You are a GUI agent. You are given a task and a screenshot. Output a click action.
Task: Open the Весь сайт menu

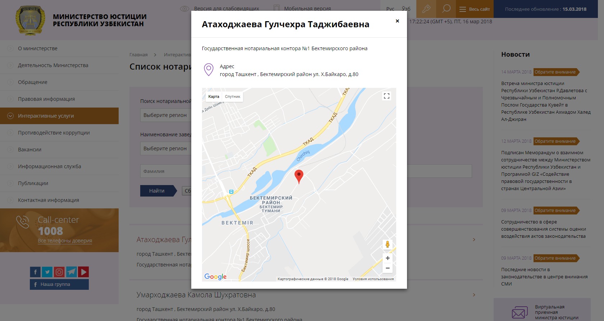pos(475,9)
